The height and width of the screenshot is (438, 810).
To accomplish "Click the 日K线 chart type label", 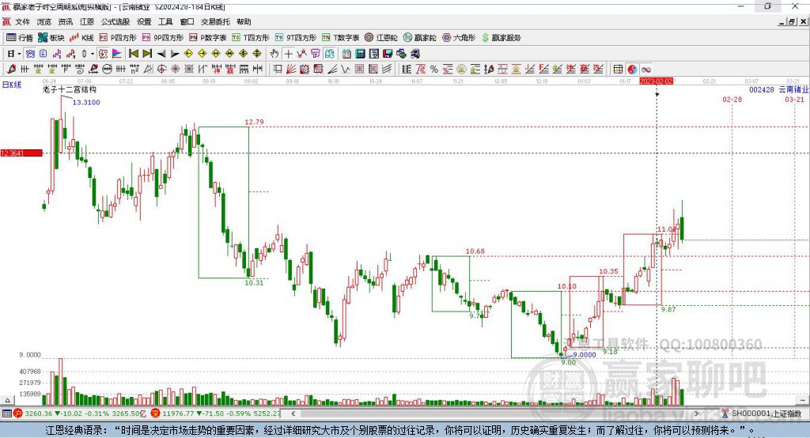I will [11, 85].
